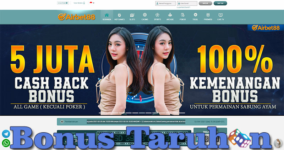This screenshot has height=150, width=284.
Task: Open the Lupa Kata Sandi link
Action: [184, 7]
